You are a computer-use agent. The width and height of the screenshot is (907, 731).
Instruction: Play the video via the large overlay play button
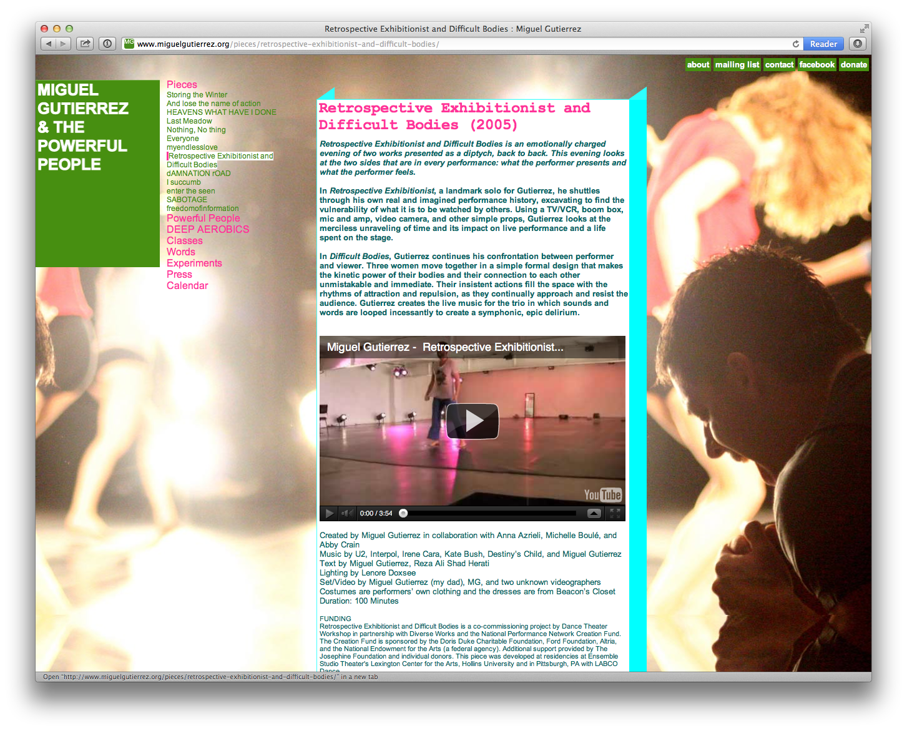[x=473, y=421]
